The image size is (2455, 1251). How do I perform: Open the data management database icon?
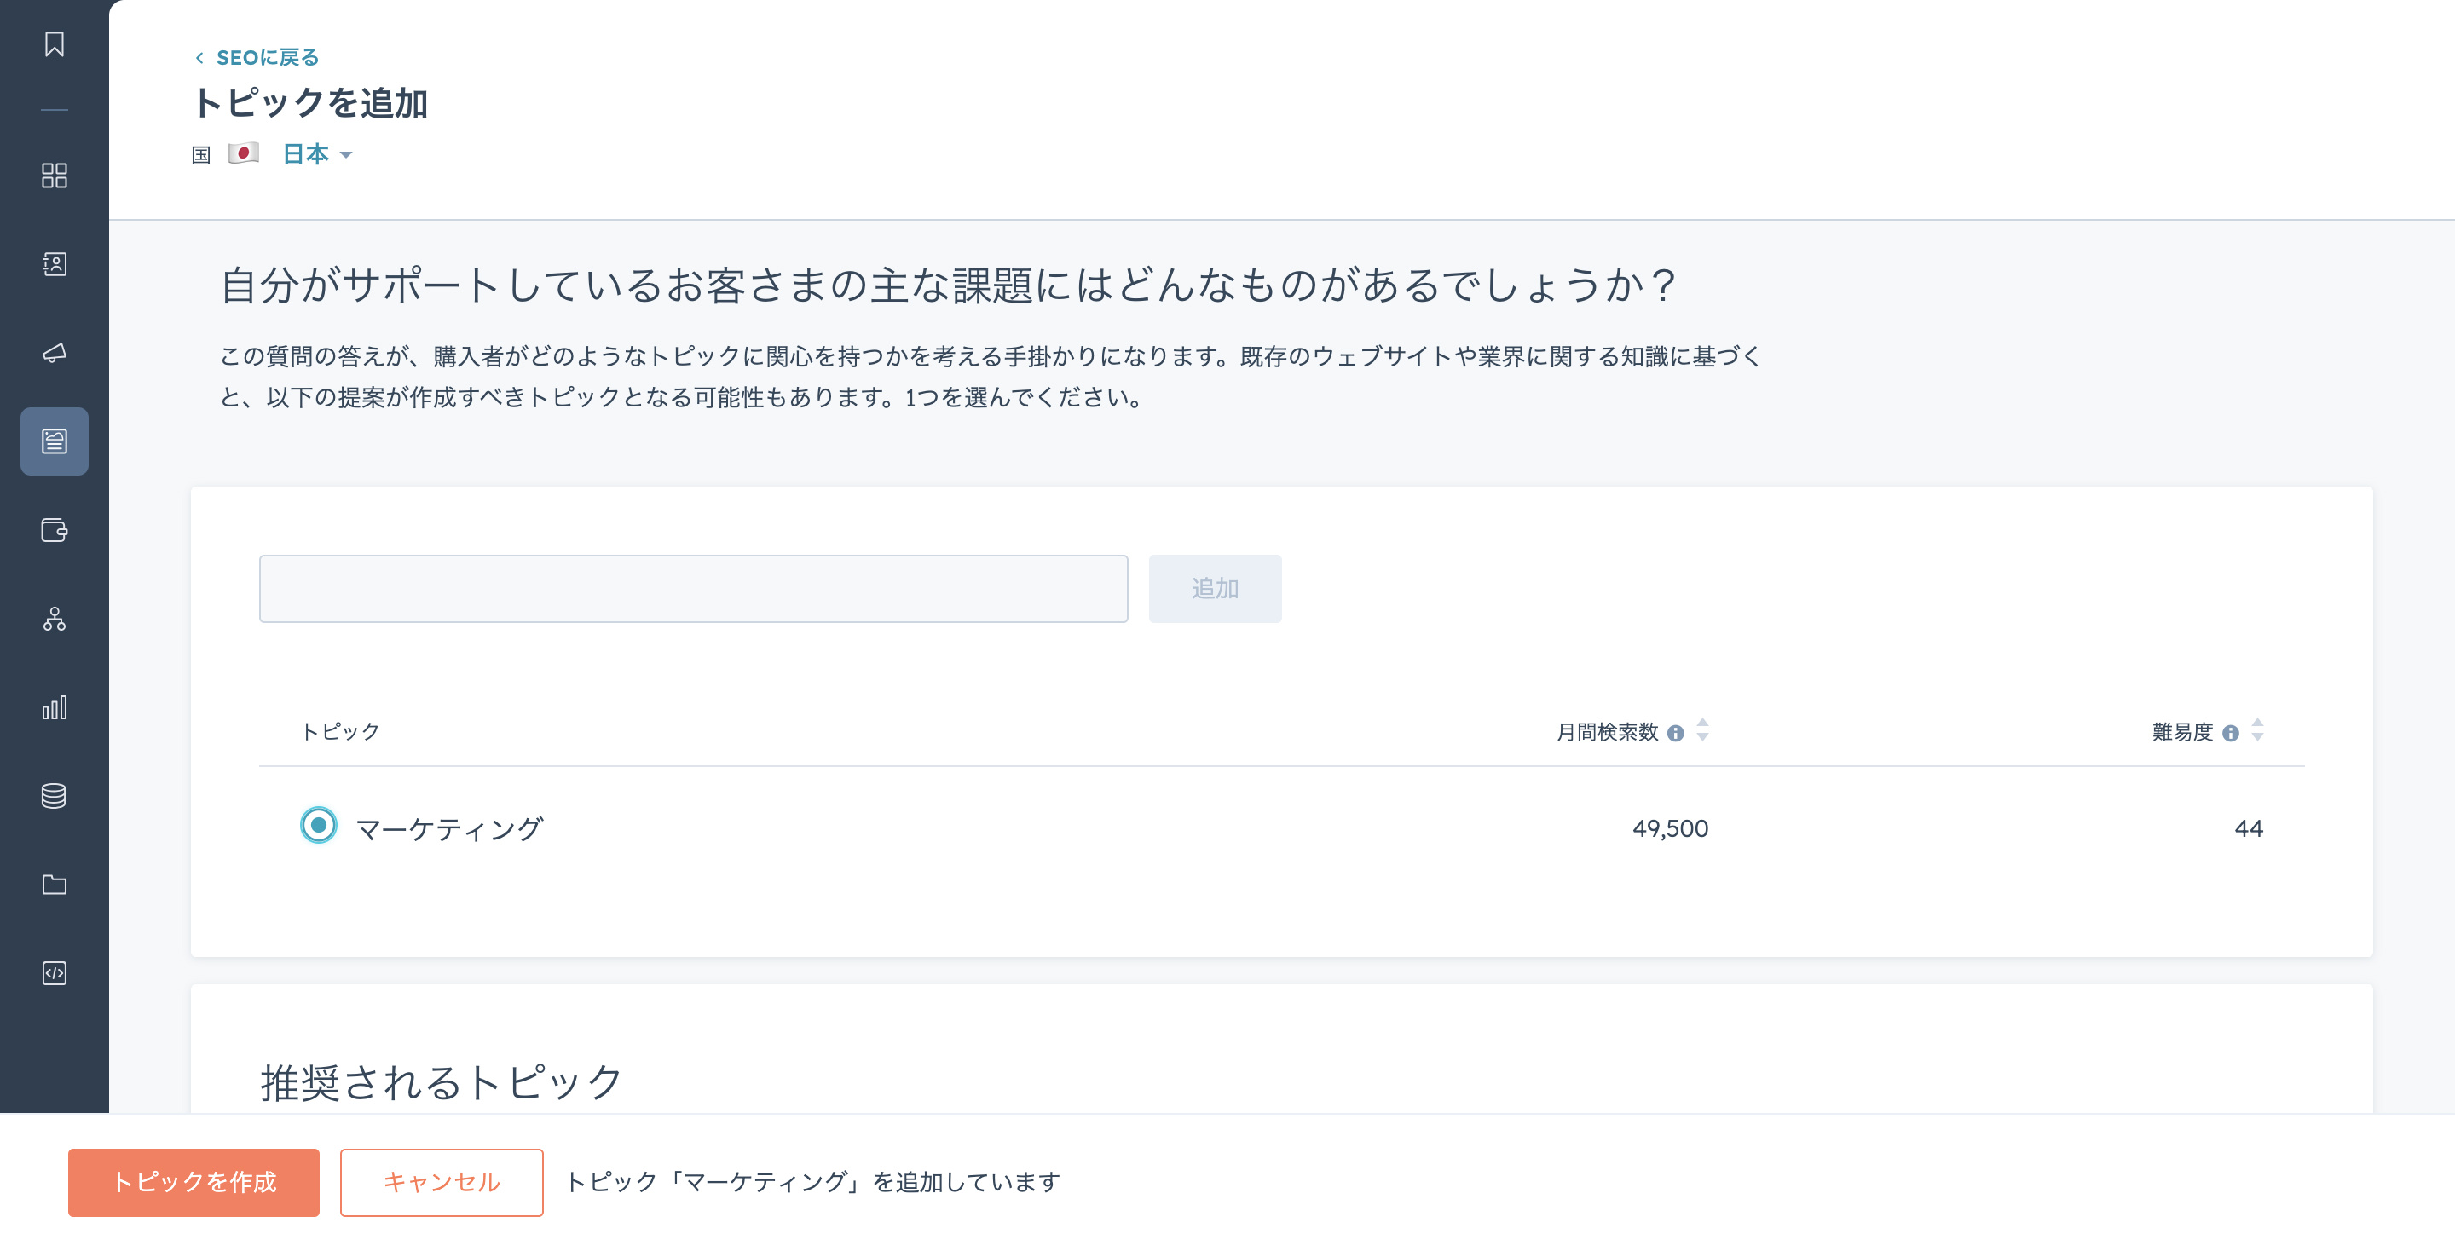point(55,796)
